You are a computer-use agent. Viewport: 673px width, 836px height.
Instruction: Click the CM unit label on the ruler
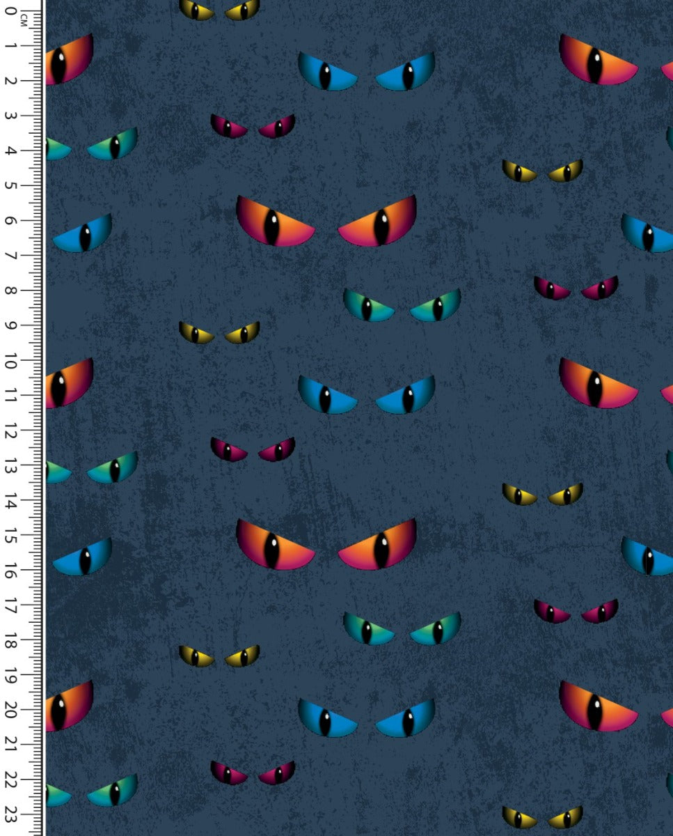(23, 20)
